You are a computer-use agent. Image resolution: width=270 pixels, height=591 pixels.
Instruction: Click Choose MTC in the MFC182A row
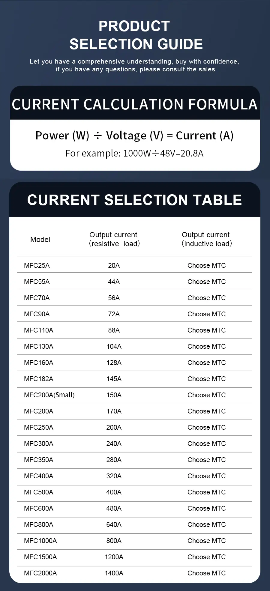click(206, 379)
